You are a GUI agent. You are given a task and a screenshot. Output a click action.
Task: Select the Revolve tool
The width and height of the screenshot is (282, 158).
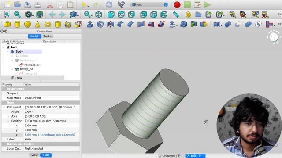click(100, 24)
